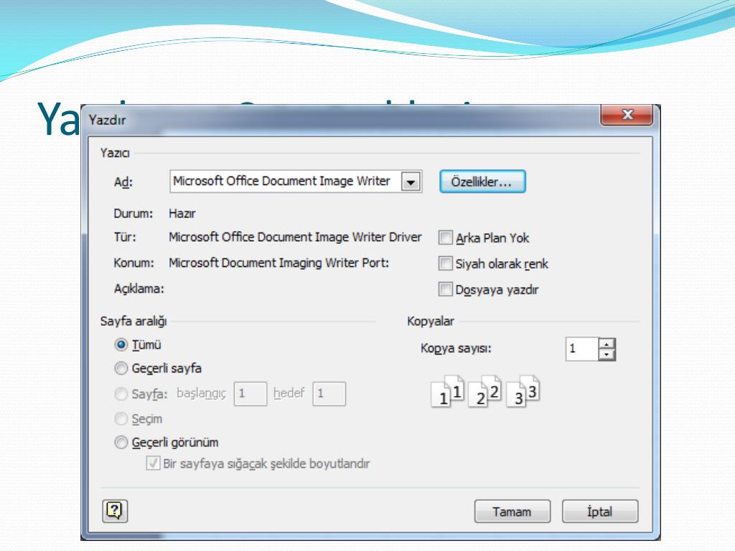Click the başlangıç page number field
Image resolution: width=735 pixels, height=551 pixels.
click(x=251, y=394)
